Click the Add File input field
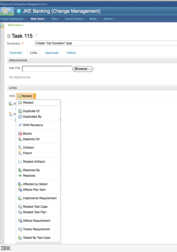 pyautogui.click(x=47, y=69)
